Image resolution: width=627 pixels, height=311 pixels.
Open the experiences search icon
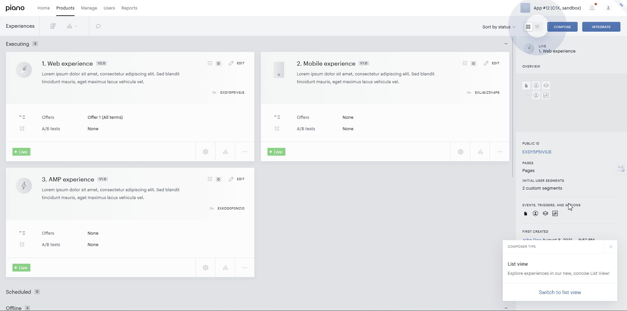coord(98,26)
